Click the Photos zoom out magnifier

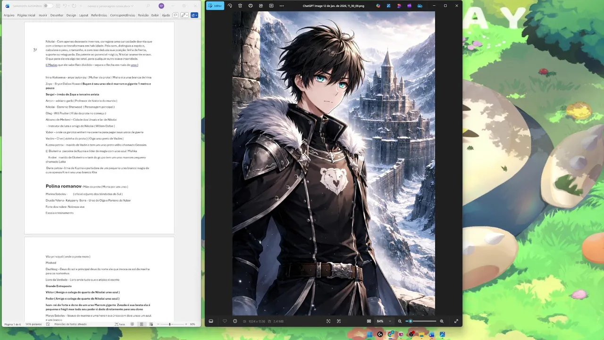tap(400, 321)
